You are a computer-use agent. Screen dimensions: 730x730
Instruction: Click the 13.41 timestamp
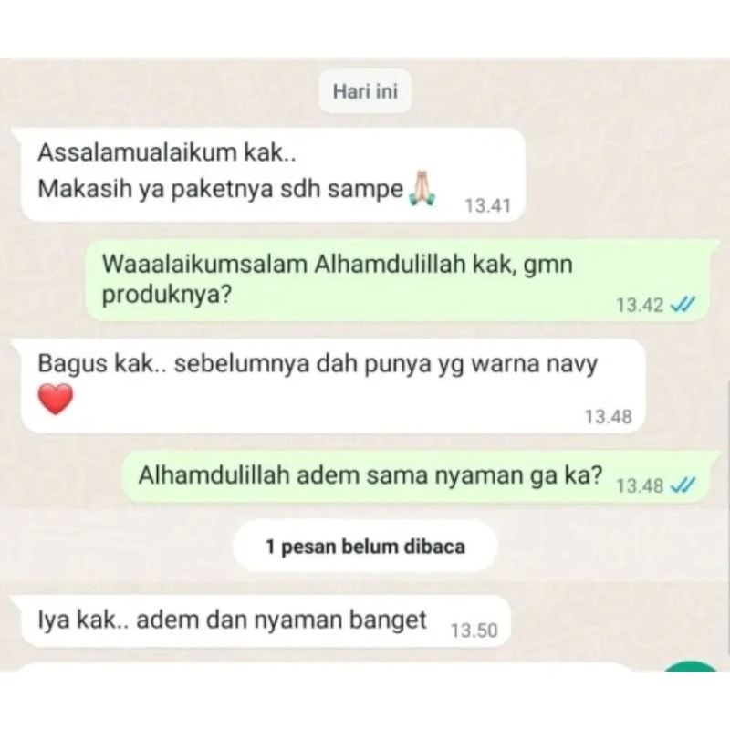(488, 206)
